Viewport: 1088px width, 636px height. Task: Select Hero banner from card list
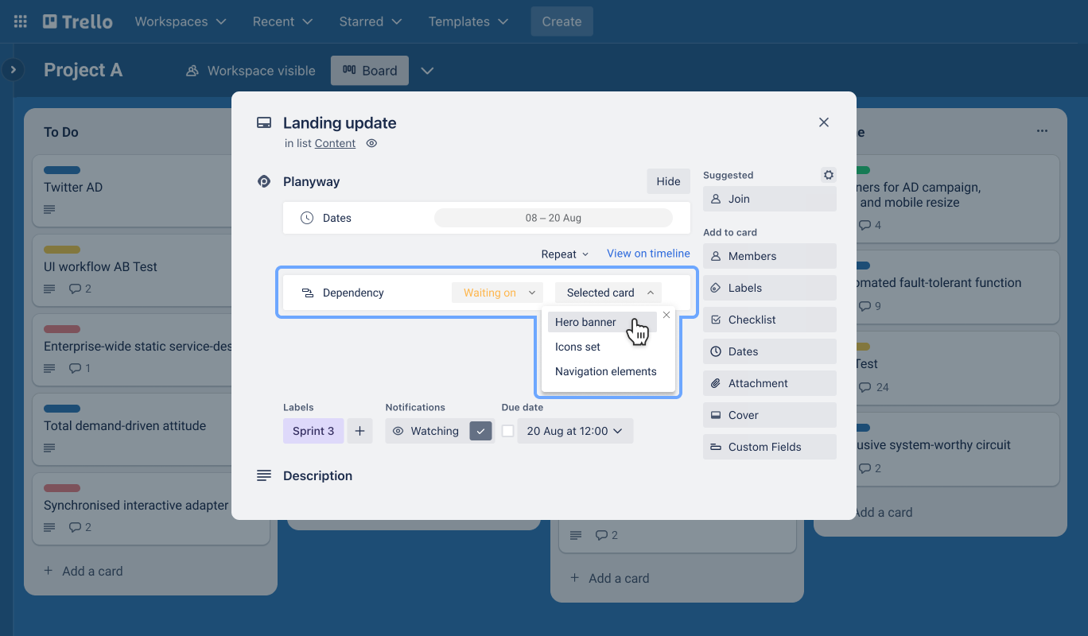point(585,322)
